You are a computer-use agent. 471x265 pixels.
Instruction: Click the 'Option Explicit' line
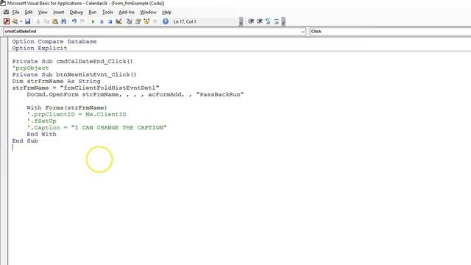click(40, 48)
